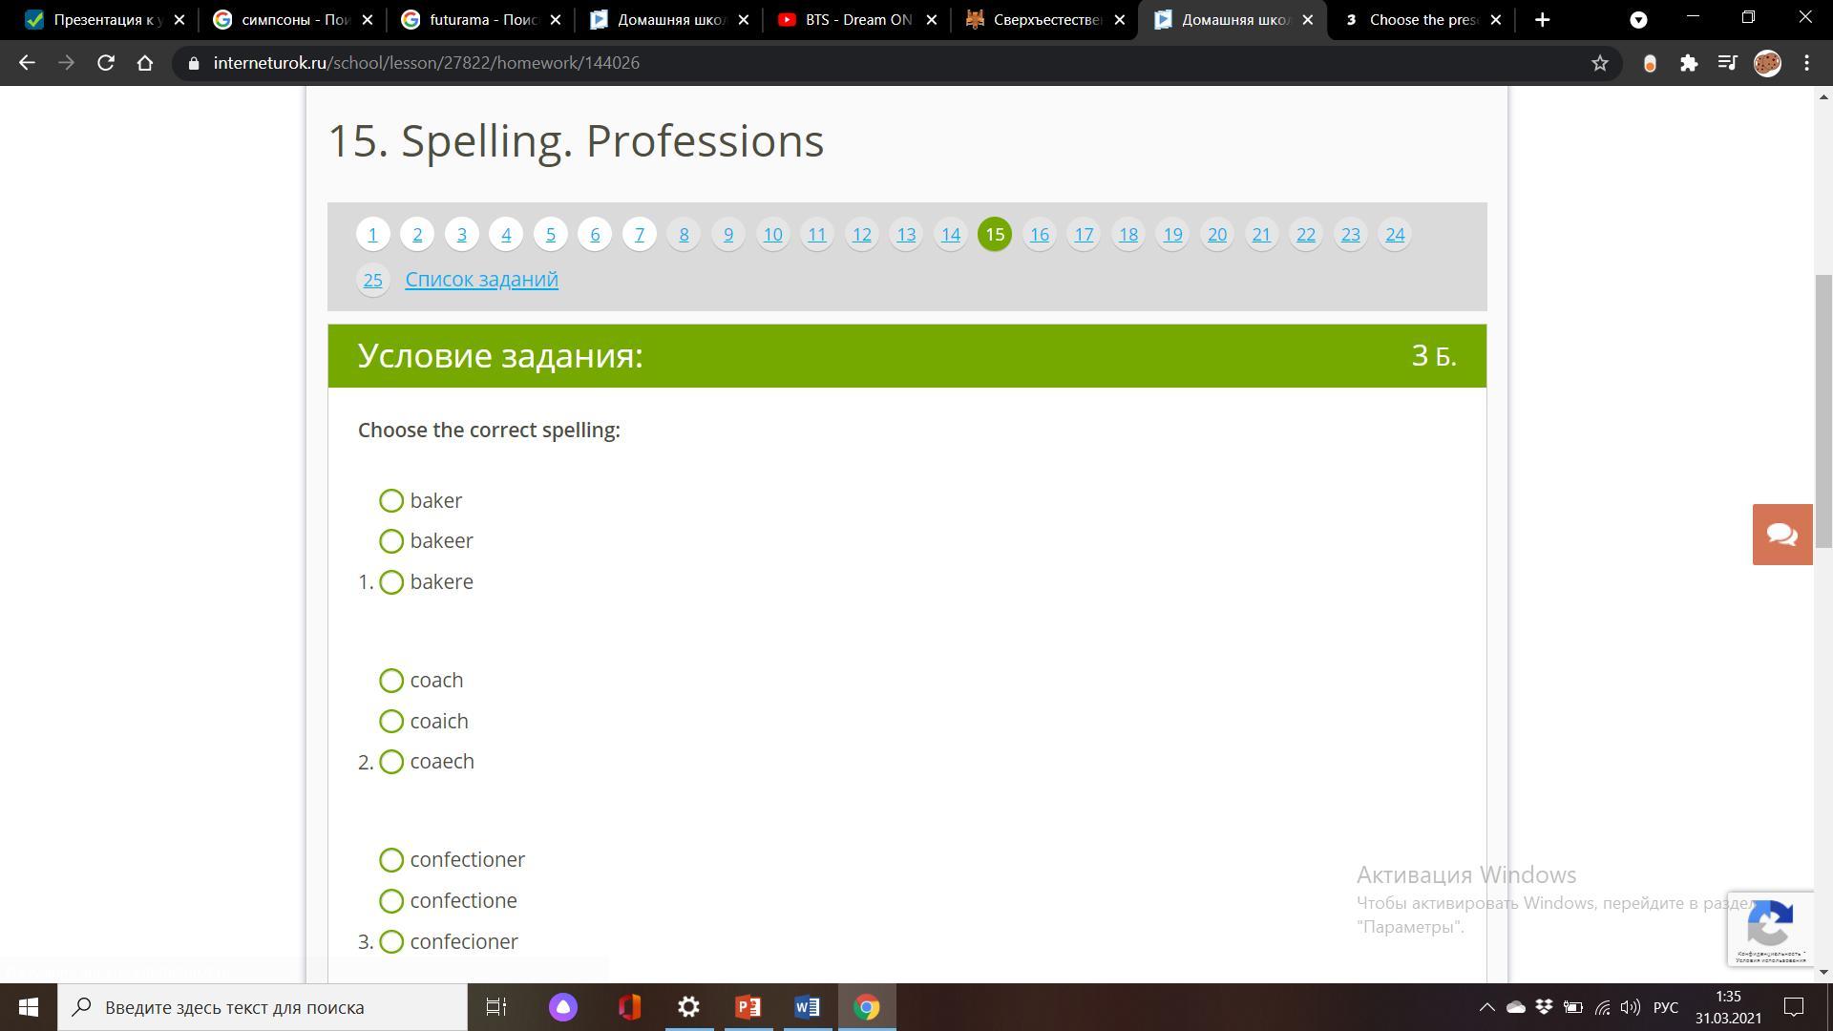Open the orange chat support widget
The image size is (1833, 1031).
[x=1781, y=535]
